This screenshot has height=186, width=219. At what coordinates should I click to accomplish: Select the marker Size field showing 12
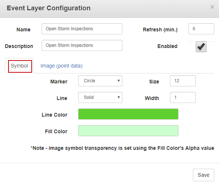(x=183, y=81)
